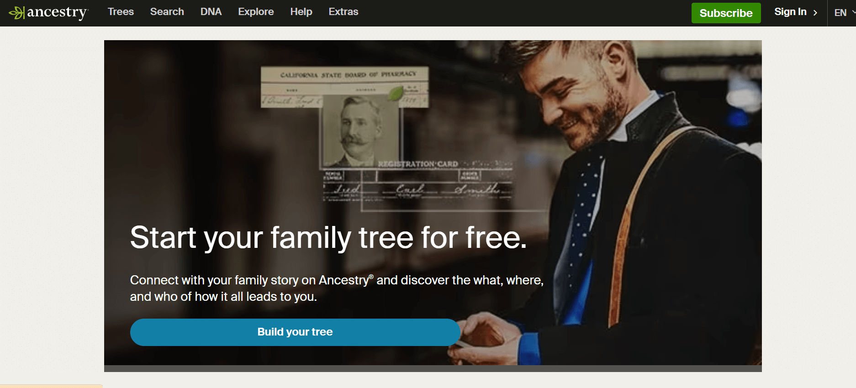
Task: Click the green leaf hint on record
Action: coord(395,94)
